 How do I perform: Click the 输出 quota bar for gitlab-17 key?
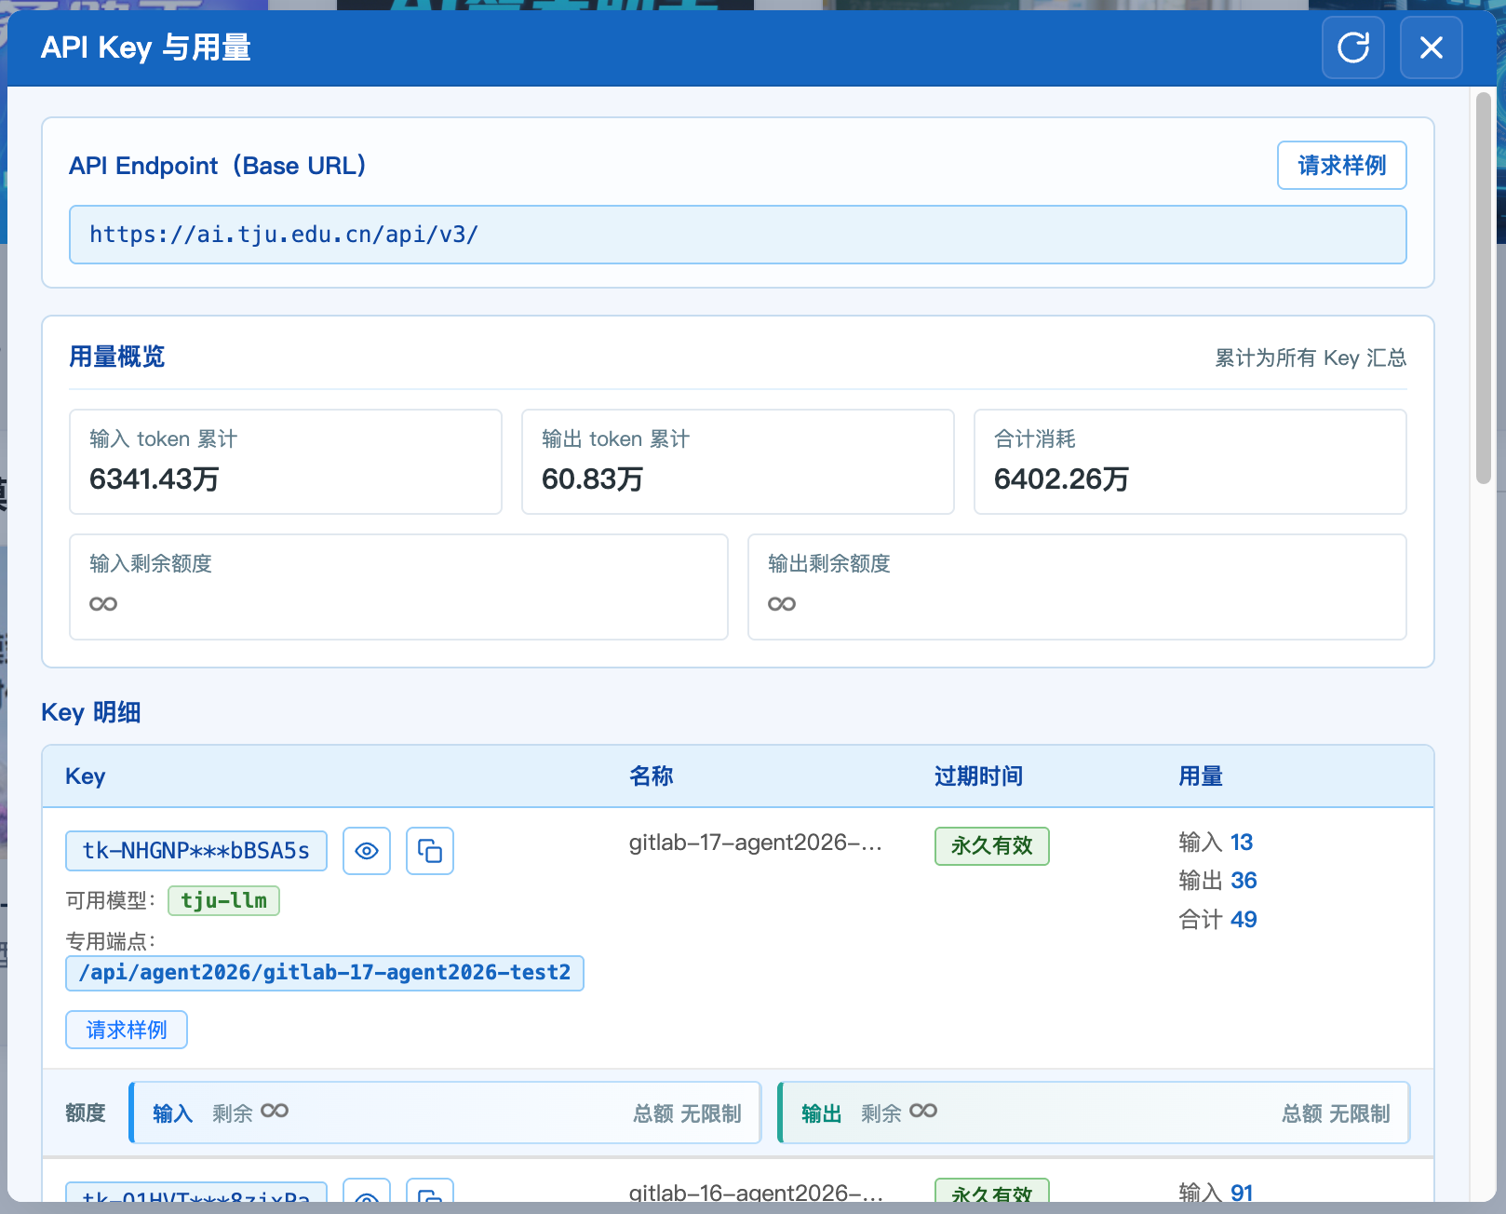tap(1094, 1113)
